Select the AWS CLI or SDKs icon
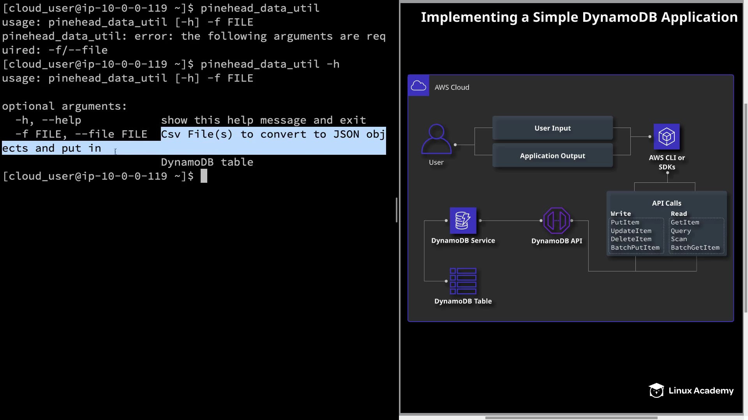 [667, 136]
